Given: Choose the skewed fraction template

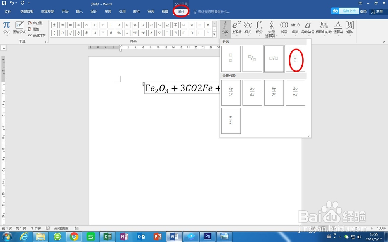Looking at the screenshot, I should (x=252, y=59).
